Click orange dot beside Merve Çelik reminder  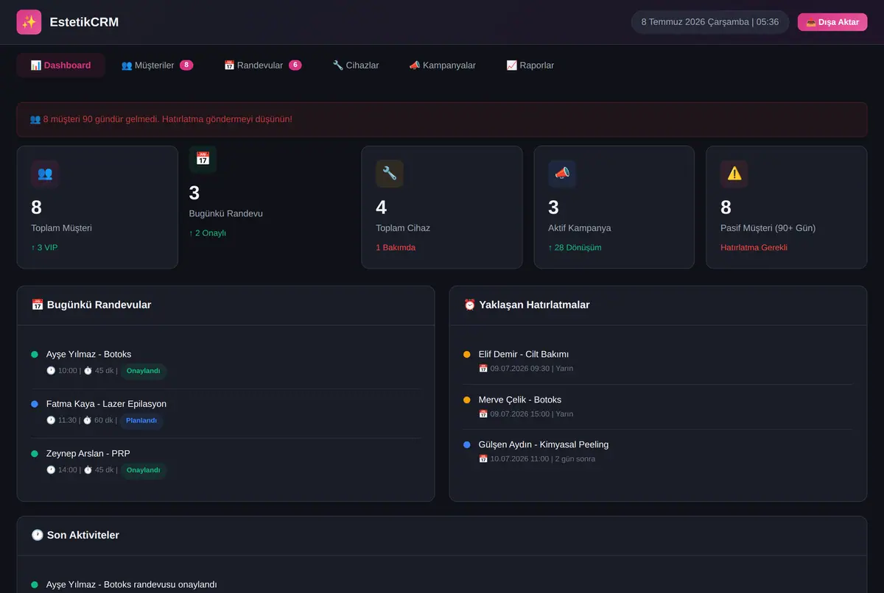(467, 400)
